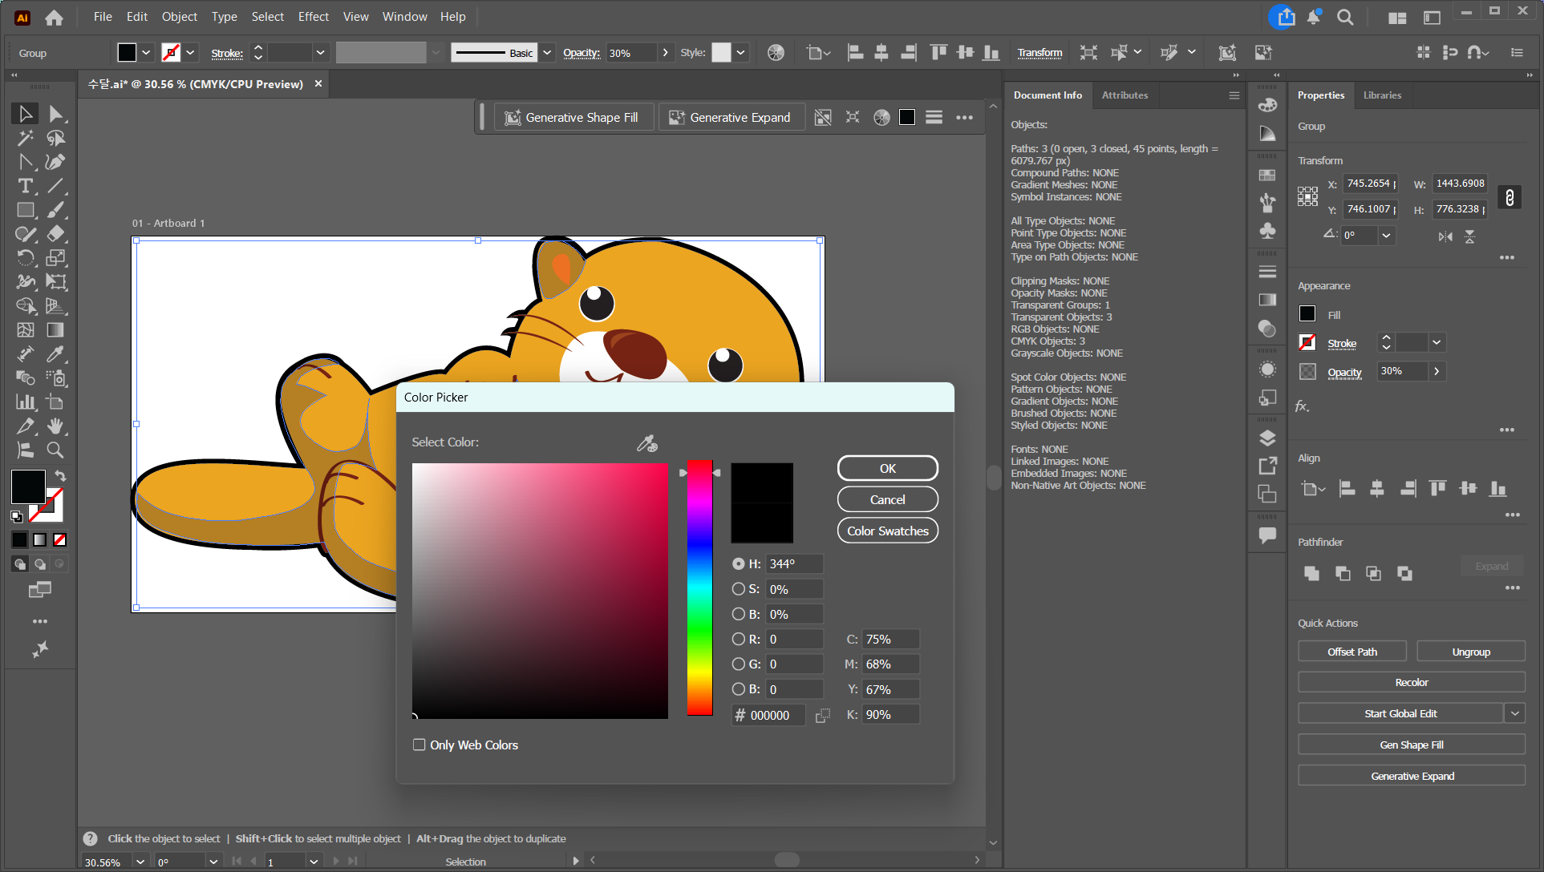Viewport: 1544px width, 872px height.
Task: Click the Recolor Artwork wheel icon
Action: coord(776,53)
